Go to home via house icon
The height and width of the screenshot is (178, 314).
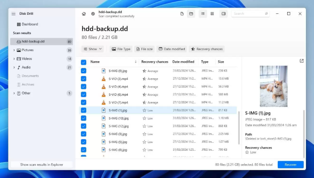84,14
